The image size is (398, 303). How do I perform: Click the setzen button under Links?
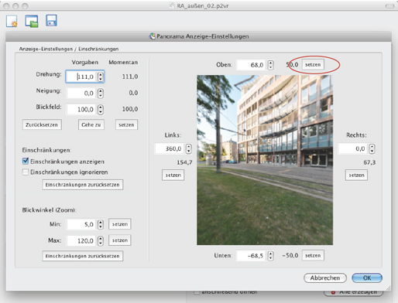(173, 175)
